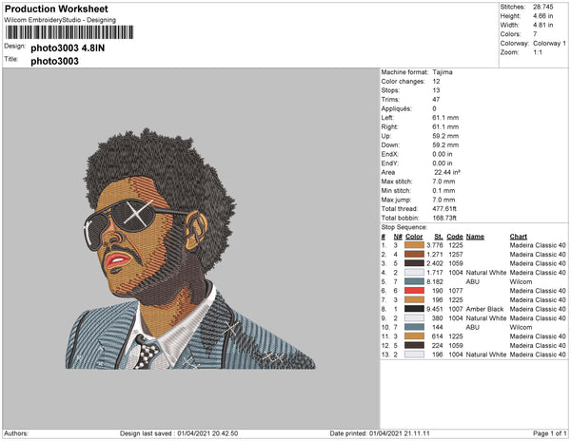Click the 'Production Worksheet' heading
Image resolution: width=571 pixels, height=441 pixels.
[56, 10]
